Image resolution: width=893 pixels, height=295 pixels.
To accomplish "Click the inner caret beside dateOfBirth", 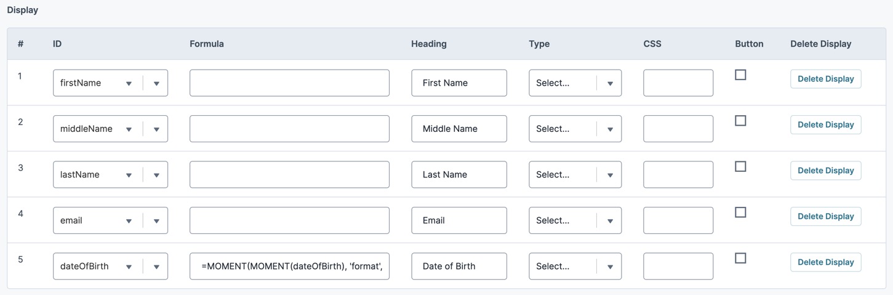I will pyautogui.click(x=129, y=267).
